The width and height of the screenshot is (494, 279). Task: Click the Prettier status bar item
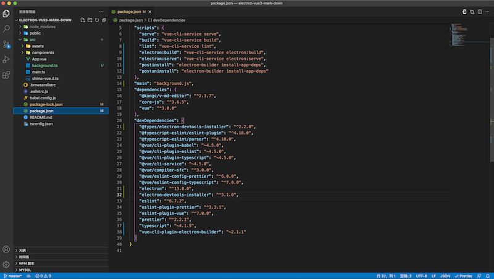pos(463,276)
